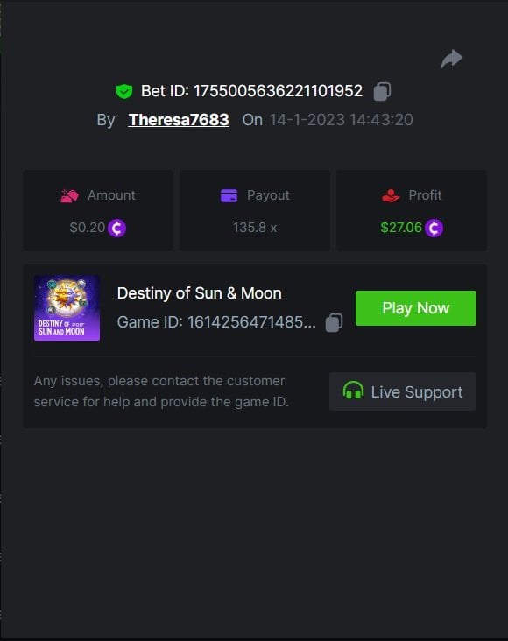
Task: Click the Destiny of Sun & Moon title
Action: [x=199, y=293]
